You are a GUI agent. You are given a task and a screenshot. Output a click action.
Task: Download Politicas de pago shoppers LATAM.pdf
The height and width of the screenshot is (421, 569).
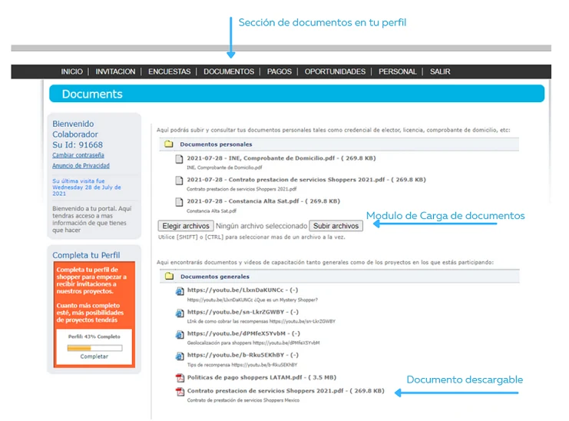pyautogui.click(x=262, y=377)
